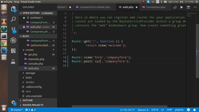This screenshot has width=199, height=112.
Task: Open the Manage gear in activity bar
Action: pos(13,103)
